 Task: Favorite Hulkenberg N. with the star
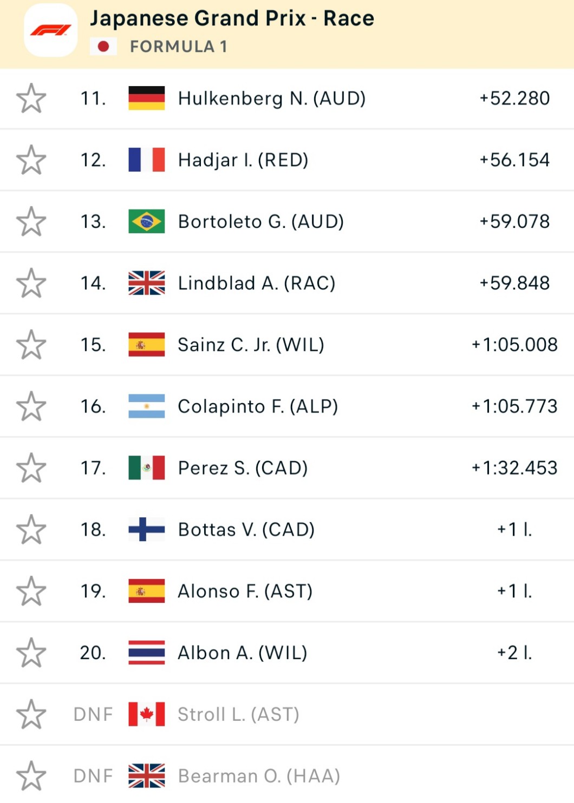[x=31, y=98]
